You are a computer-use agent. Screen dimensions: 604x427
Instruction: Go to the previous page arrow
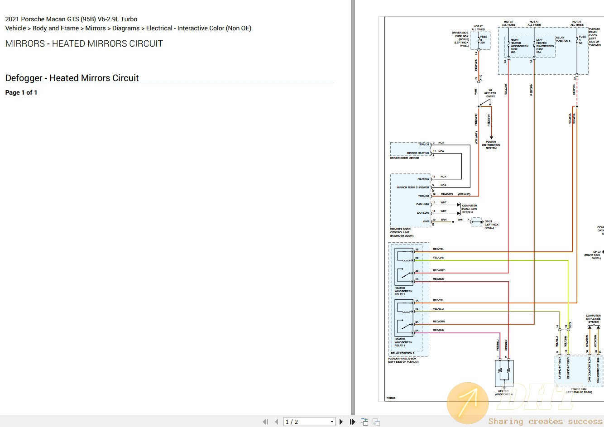(x=276, y=422)
